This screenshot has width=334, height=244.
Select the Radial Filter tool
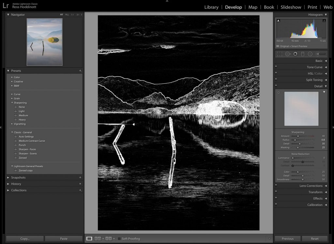[x=310, y=54]
